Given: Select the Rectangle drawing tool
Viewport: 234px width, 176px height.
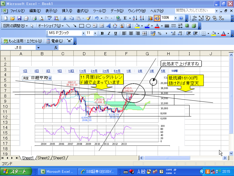Looking at the screenshot, I should 82,26.
